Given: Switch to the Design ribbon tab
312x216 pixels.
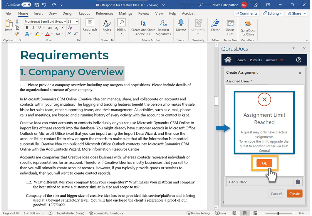Looking at the screenshot, I should 68,13.
